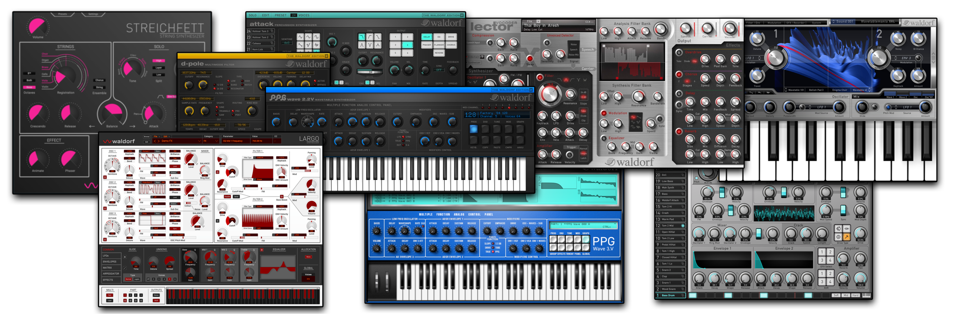This screenshot has height=324, width=956.
Task: Open the Settings tab in Streichfett
Action: pyautogui.click(x=93, y=14)
